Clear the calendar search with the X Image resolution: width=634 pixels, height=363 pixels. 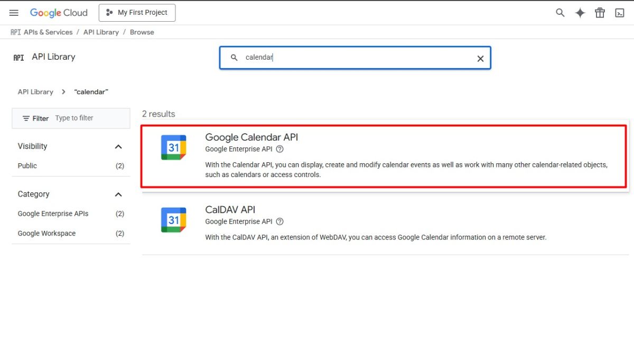[x=480, y=59]
